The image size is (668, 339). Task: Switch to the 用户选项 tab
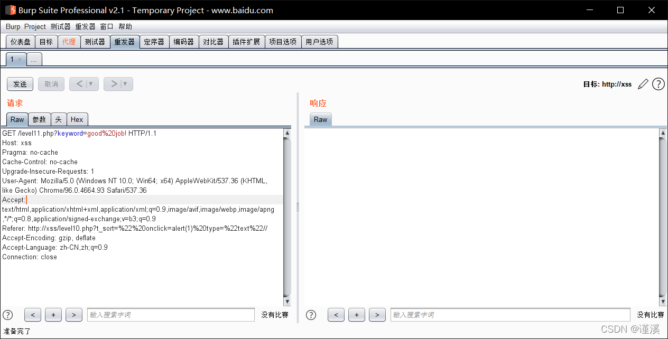(320, 42)
